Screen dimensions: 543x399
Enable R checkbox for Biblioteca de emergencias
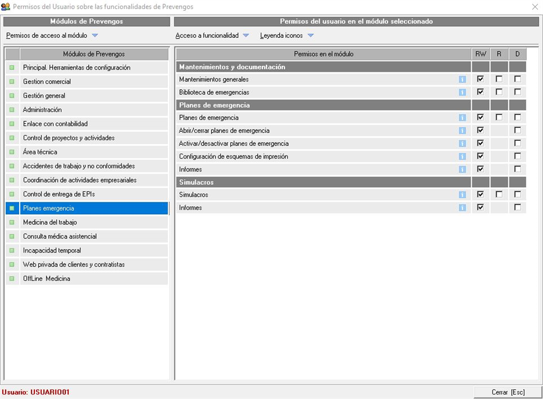pos(499,92)
